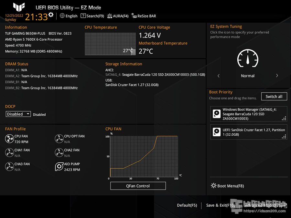Click the SATA6G_4 Seagate BarraCuda entry
This screenshot has height=218, width=291.
(x=155, y=75)
